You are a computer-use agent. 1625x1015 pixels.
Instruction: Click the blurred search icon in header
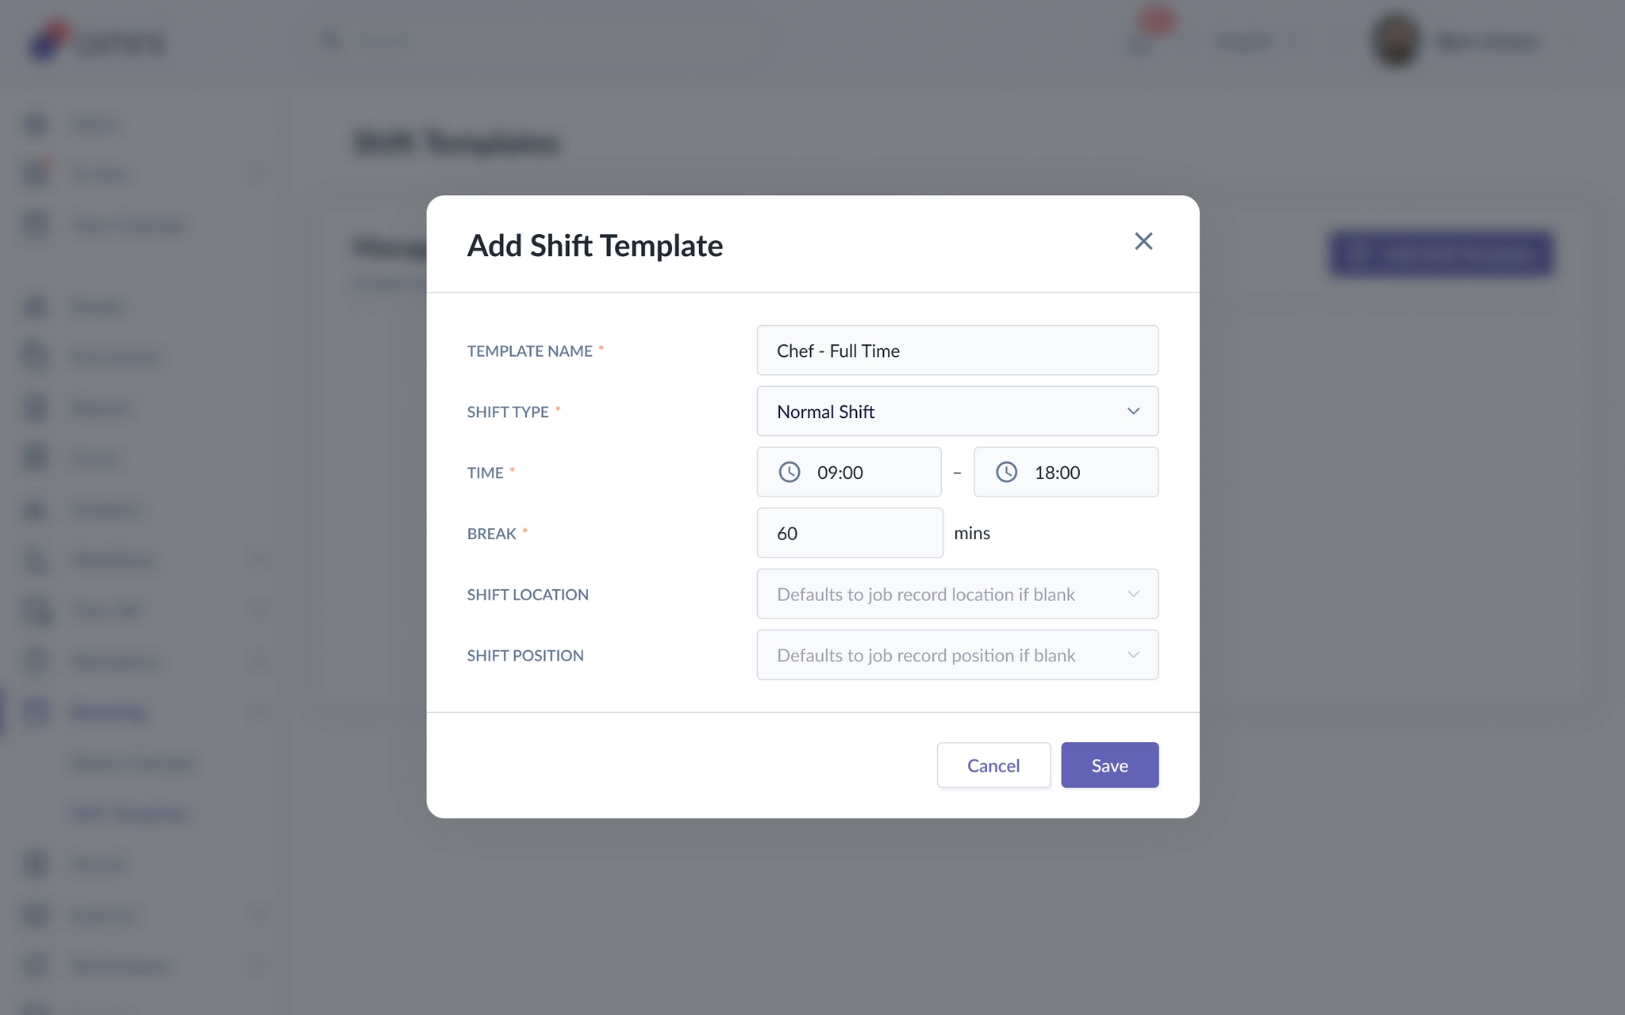(331, 40)
